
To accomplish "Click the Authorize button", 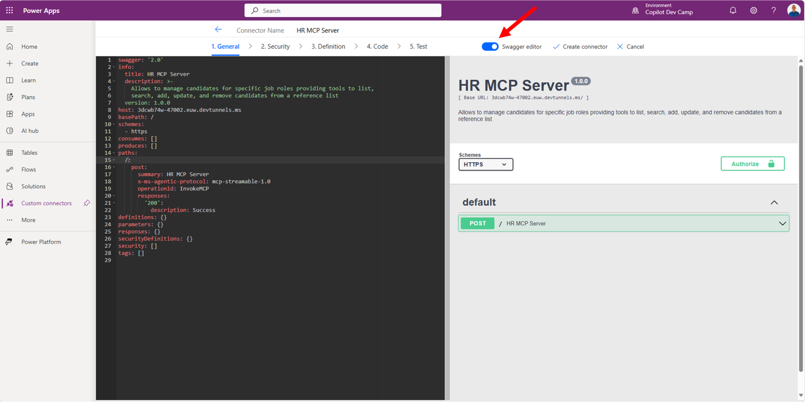I will [x=753, y=163].
